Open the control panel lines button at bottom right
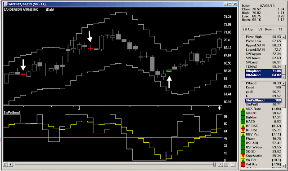 click(x=233, y=164)
